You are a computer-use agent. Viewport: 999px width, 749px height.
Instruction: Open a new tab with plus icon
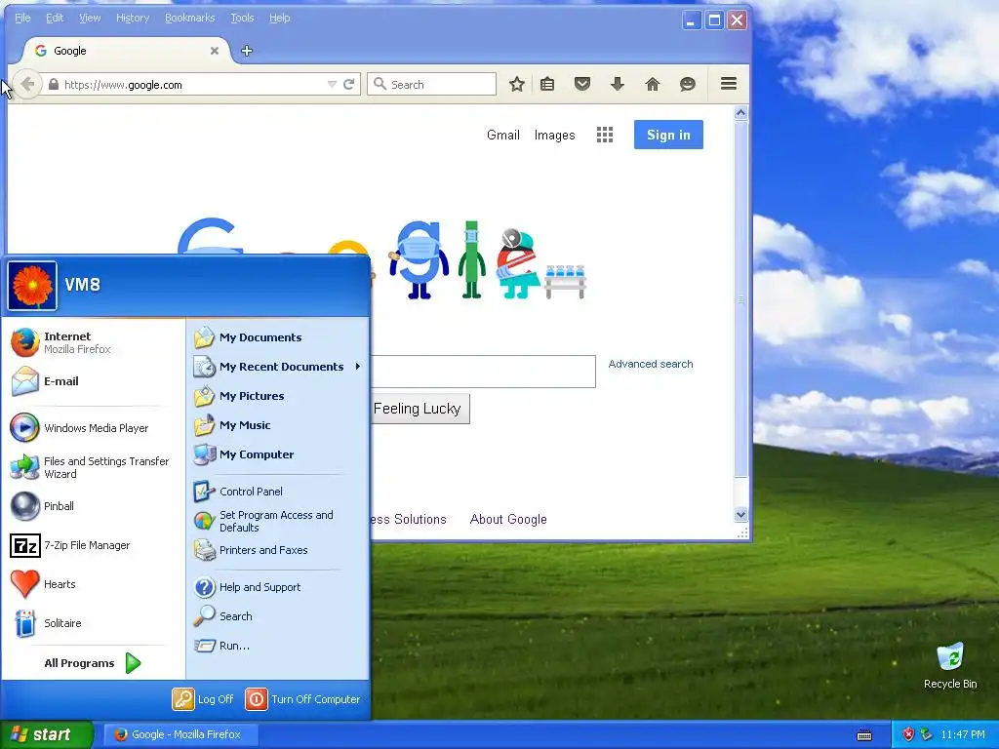pyautogui.click(x=247, y=51)
